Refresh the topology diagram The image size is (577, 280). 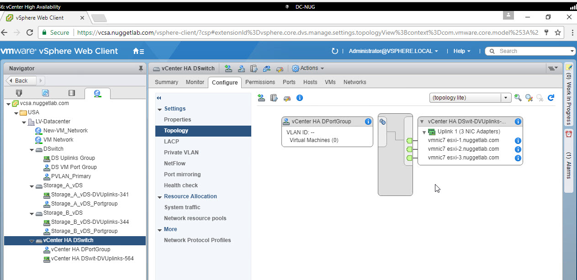coord(551,98)
